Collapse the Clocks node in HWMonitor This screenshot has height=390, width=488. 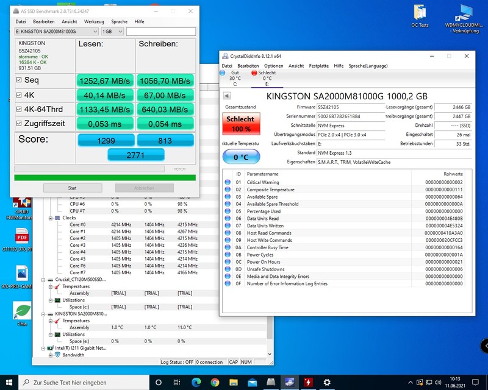point(51,218)
